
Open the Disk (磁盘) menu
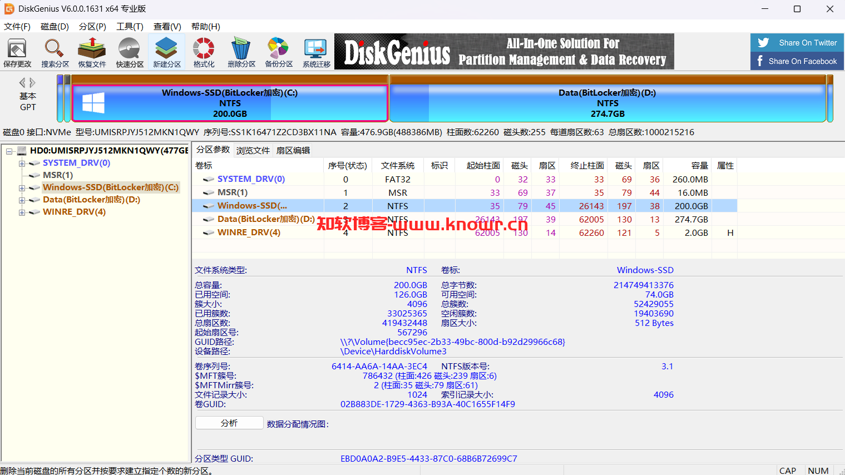[55, 27]
